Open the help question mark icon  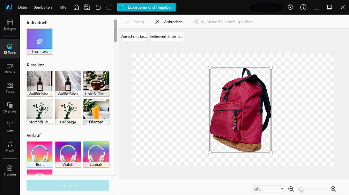(x=303, y=7)
